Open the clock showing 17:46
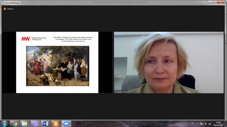The image size is (227, 127). (218, 124)
